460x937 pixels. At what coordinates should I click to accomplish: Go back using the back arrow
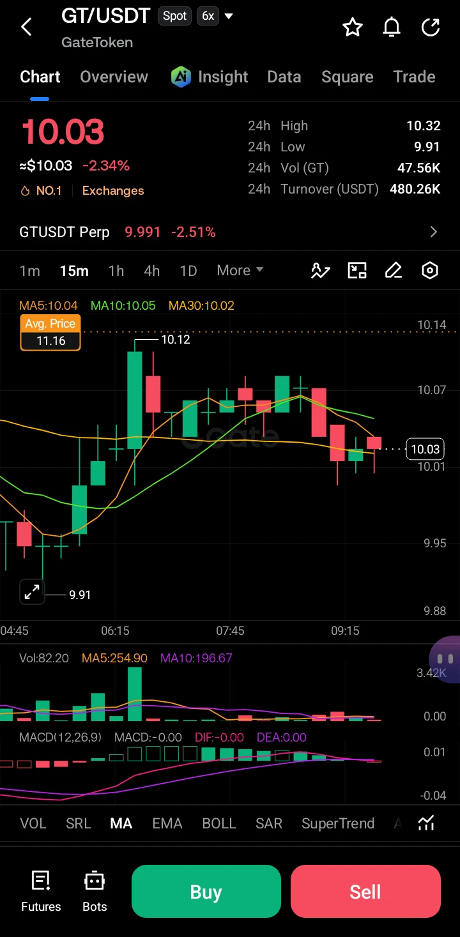click(26, 27)
